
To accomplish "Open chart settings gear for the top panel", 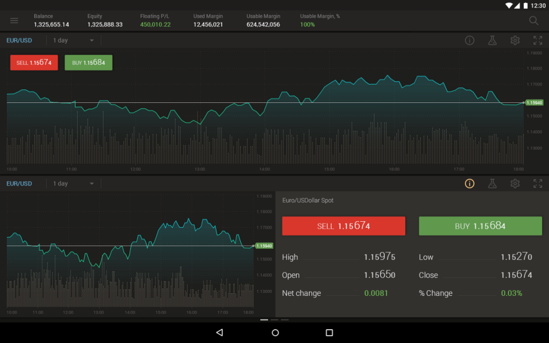I will click(515, 40).
